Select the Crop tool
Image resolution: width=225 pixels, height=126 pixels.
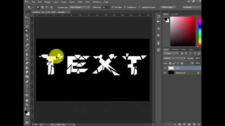27,35
